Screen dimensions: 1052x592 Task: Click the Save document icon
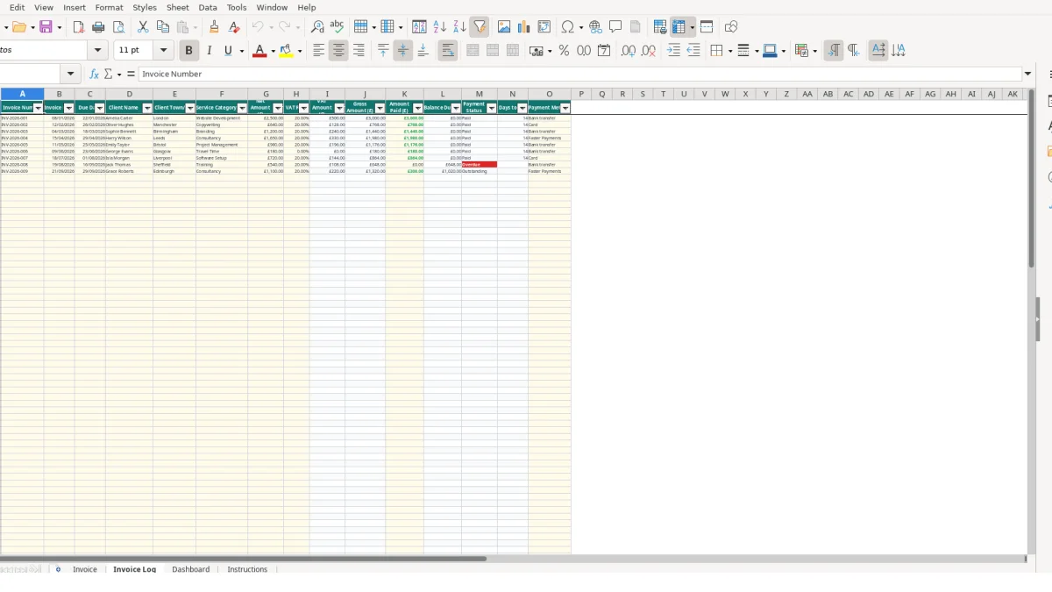[46, 27]
